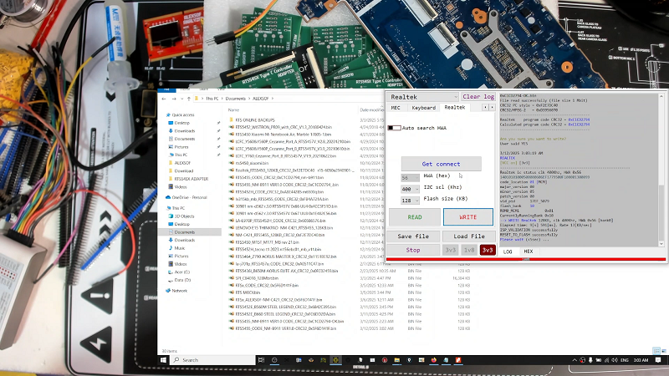Click the log scrollbar up arrow
The image size is (669, 376).
tap(661, 96)
